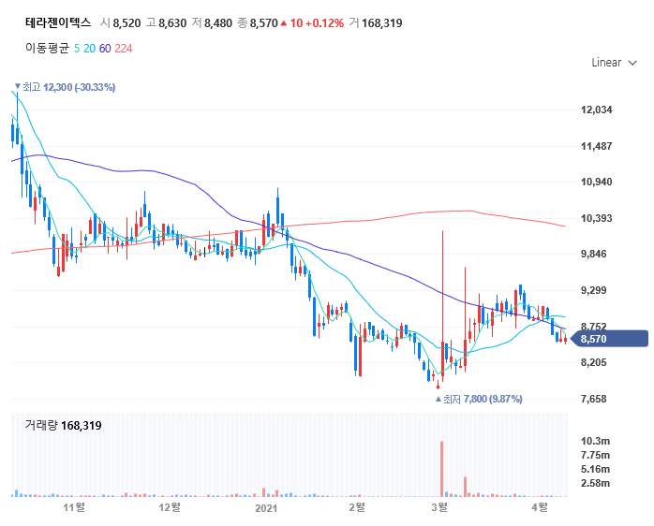Viewport: 654px width, 526px height.
Task: Click the 11월 label on time axis
Action: (74, 507)
